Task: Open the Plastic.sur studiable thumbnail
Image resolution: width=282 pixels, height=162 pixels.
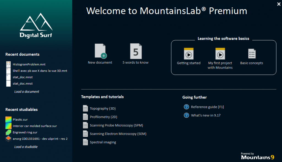Action: [8, 119]
